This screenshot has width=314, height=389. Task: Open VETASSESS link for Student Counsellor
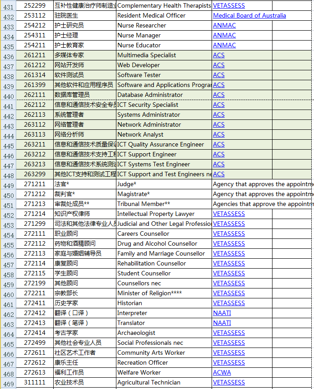pyautogui.click(x=229, y=274)
